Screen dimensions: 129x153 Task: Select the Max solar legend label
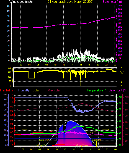tap(54, 90)
